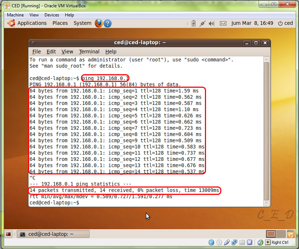Click the rtt min/avg/max/mdev line

pos(101,197)
